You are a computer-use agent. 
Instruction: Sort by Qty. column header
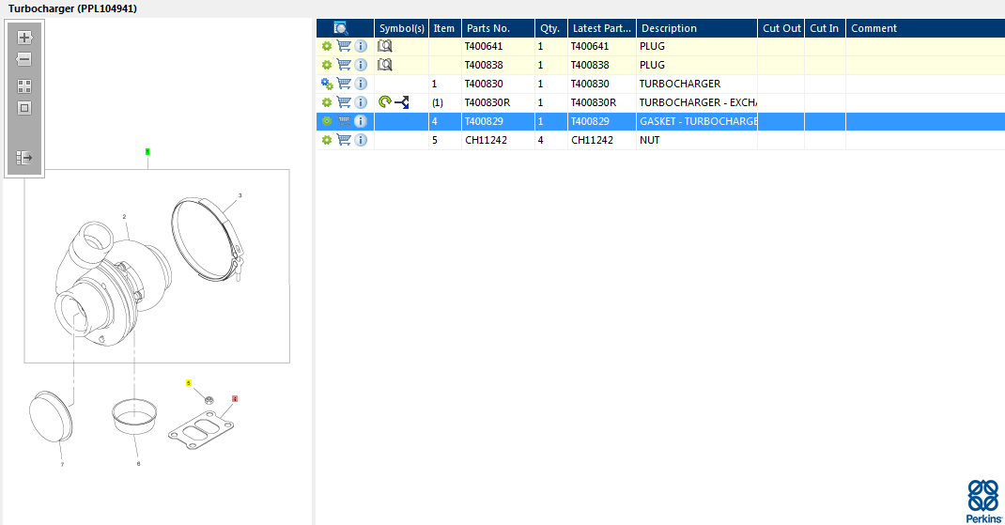551,28
